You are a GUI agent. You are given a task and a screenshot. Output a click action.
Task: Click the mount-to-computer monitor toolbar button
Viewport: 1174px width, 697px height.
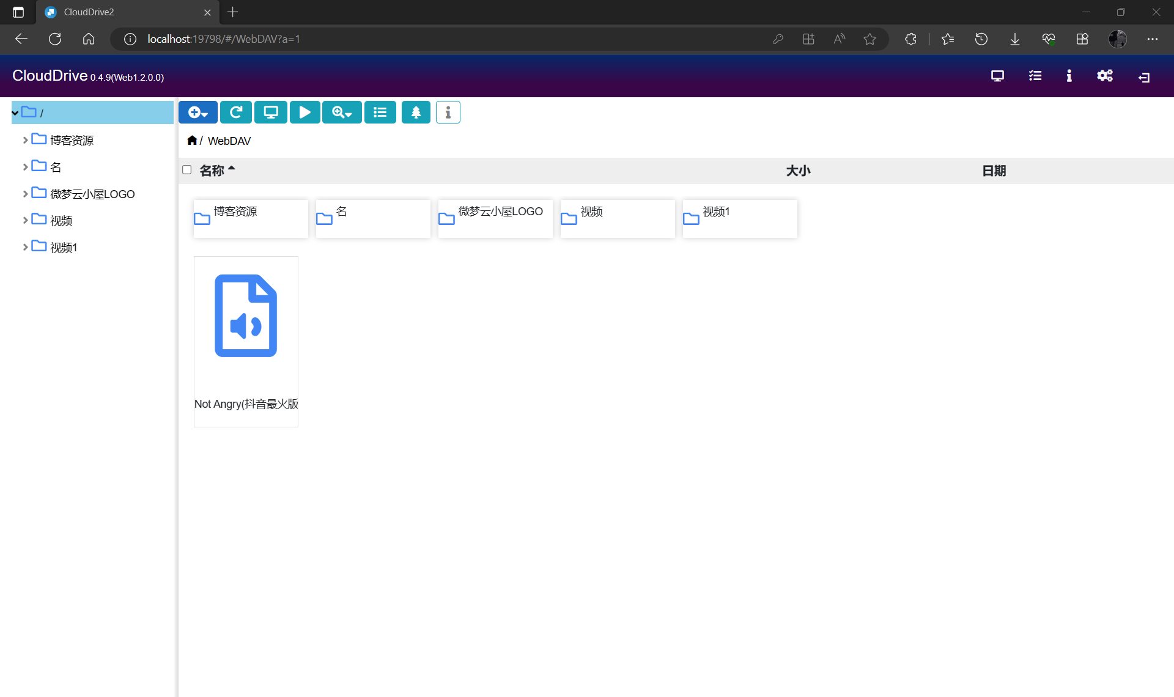point(271,112)
